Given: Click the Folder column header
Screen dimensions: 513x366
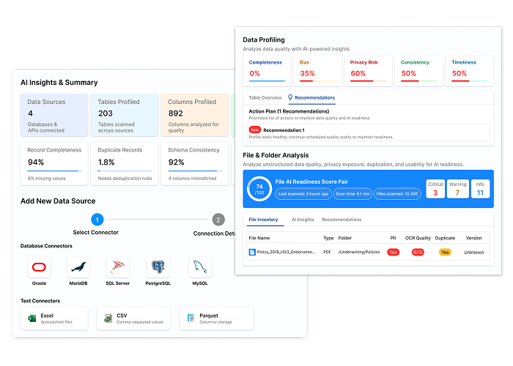Looking at the screenshot, I should [x=345, y=238].
